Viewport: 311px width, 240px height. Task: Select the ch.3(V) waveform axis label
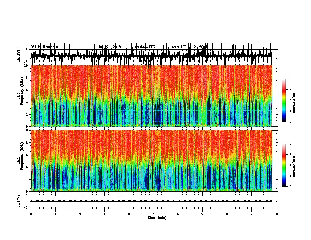click(18, 201)
